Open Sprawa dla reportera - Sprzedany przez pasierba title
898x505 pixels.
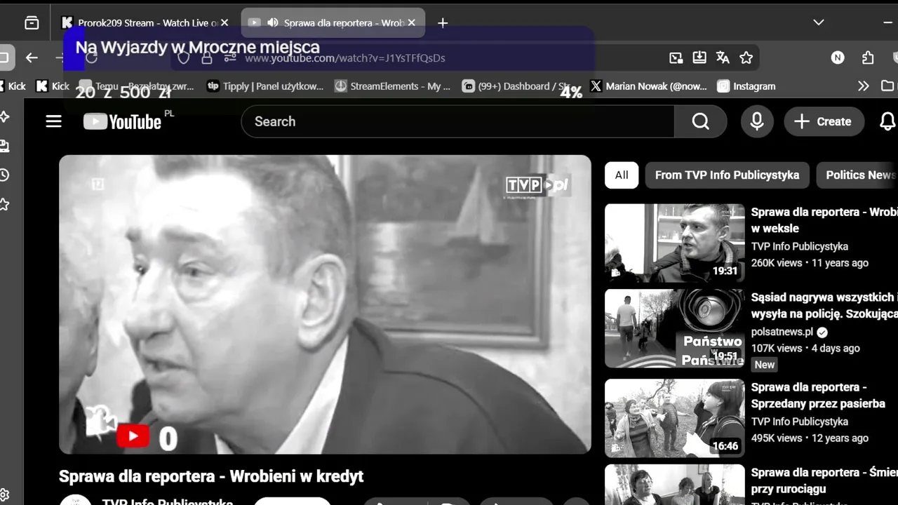pyautogui.click(x=818, y=396)
